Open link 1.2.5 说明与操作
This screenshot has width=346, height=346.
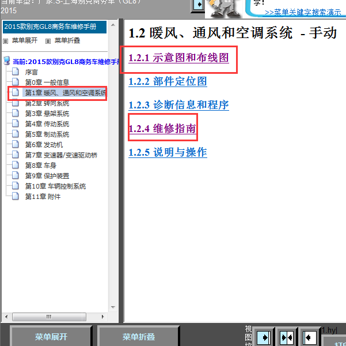[168, 152]
